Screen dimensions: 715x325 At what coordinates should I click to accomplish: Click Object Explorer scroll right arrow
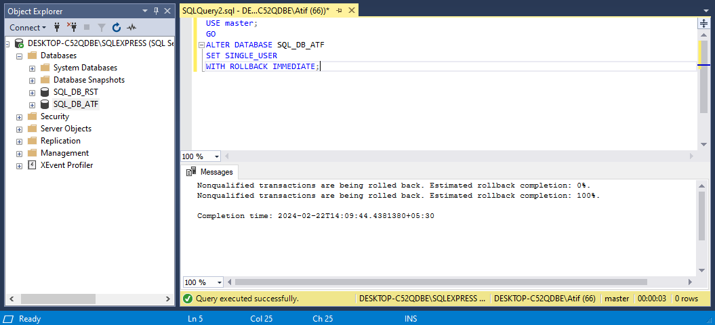pos(168,299)
